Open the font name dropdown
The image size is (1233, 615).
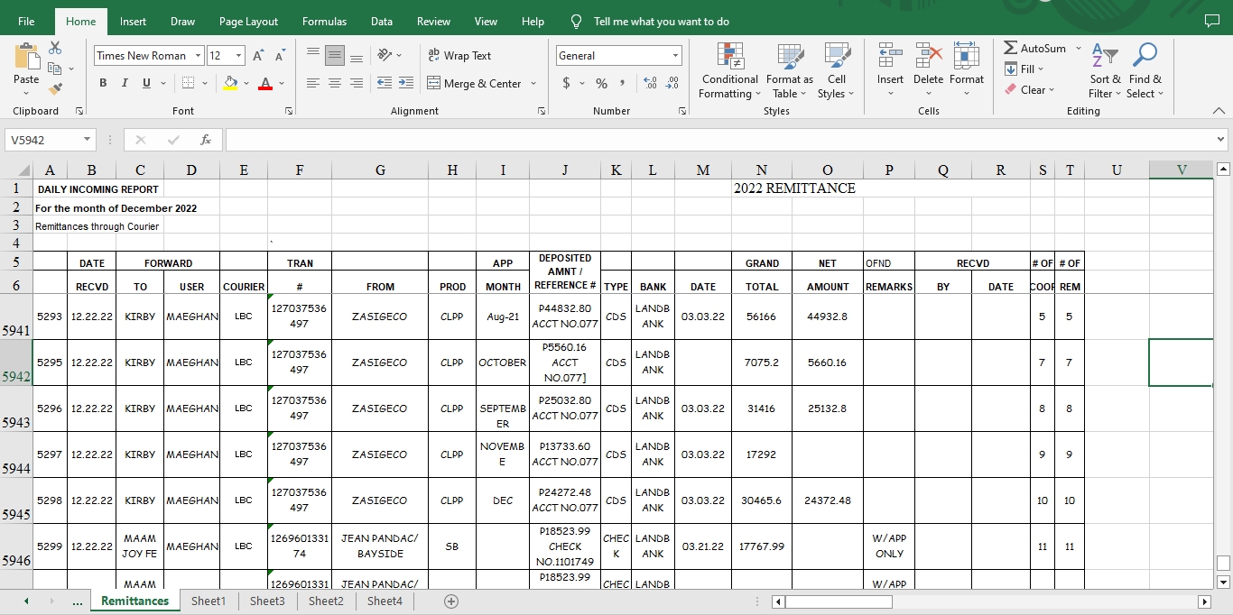click(197, 56)
